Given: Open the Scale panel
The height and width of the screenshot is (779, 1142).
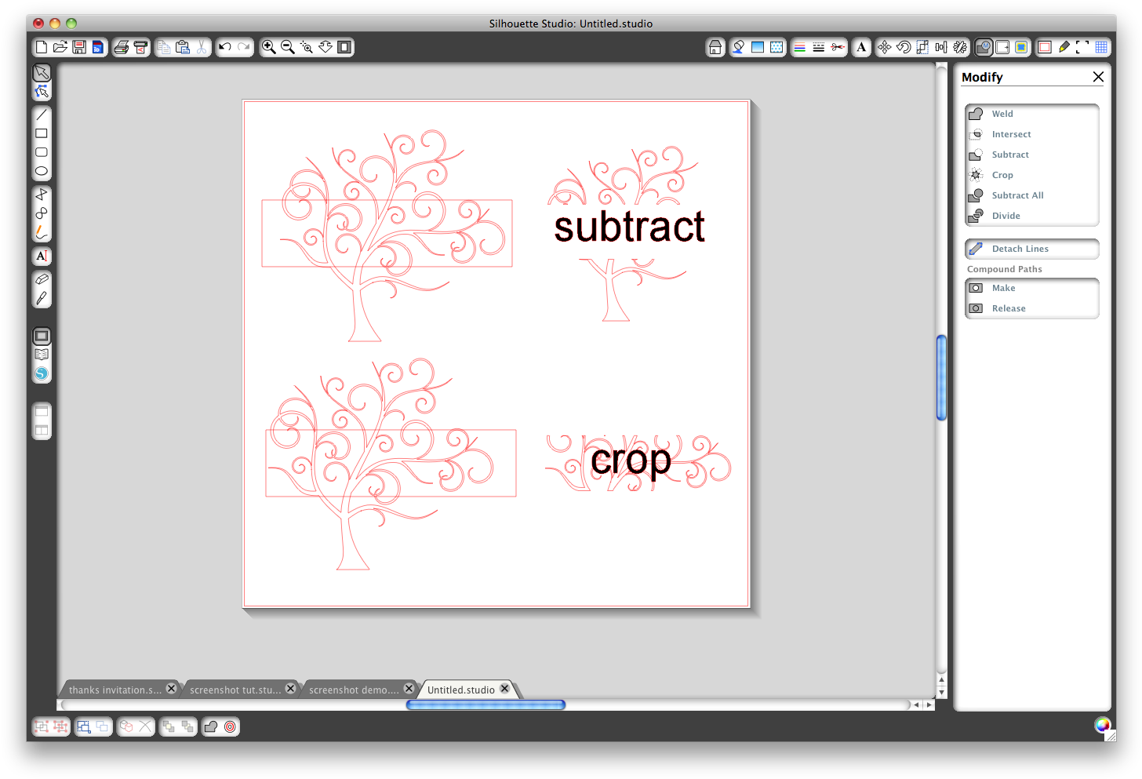Looking at the screenshot, I should [922, 47].
